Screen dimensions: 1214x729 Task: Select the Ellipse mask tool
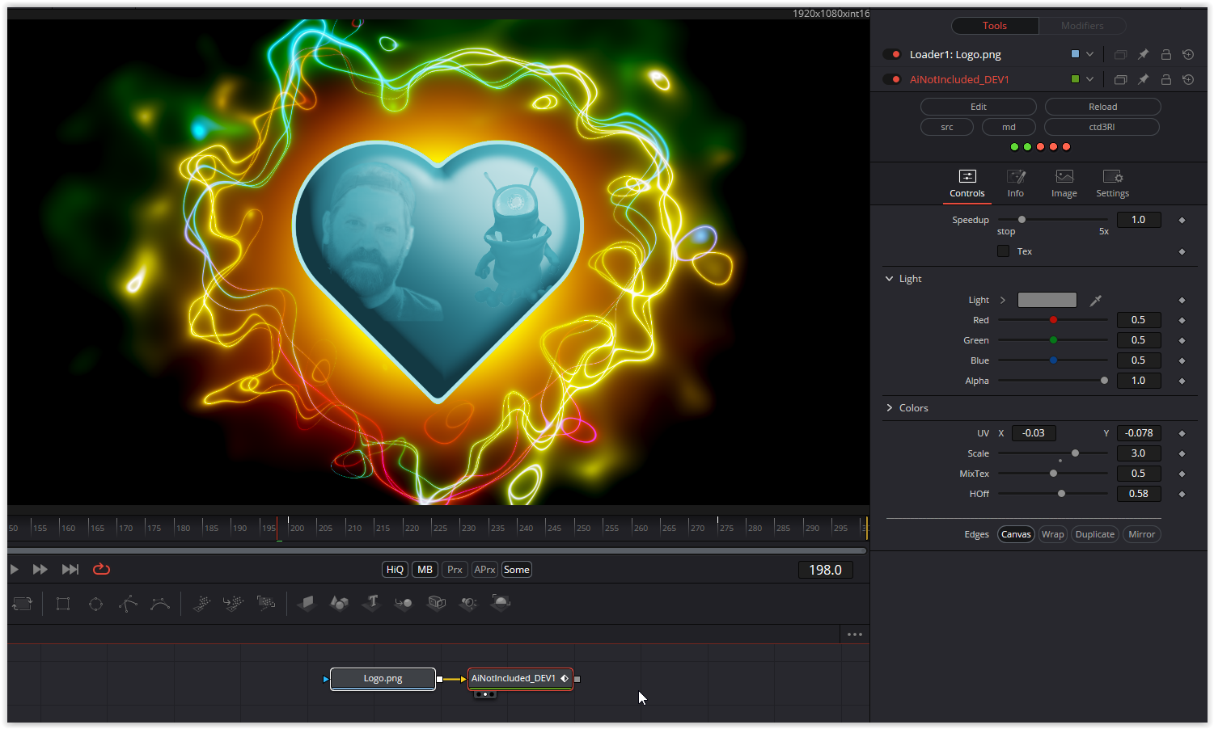point(95,603)
